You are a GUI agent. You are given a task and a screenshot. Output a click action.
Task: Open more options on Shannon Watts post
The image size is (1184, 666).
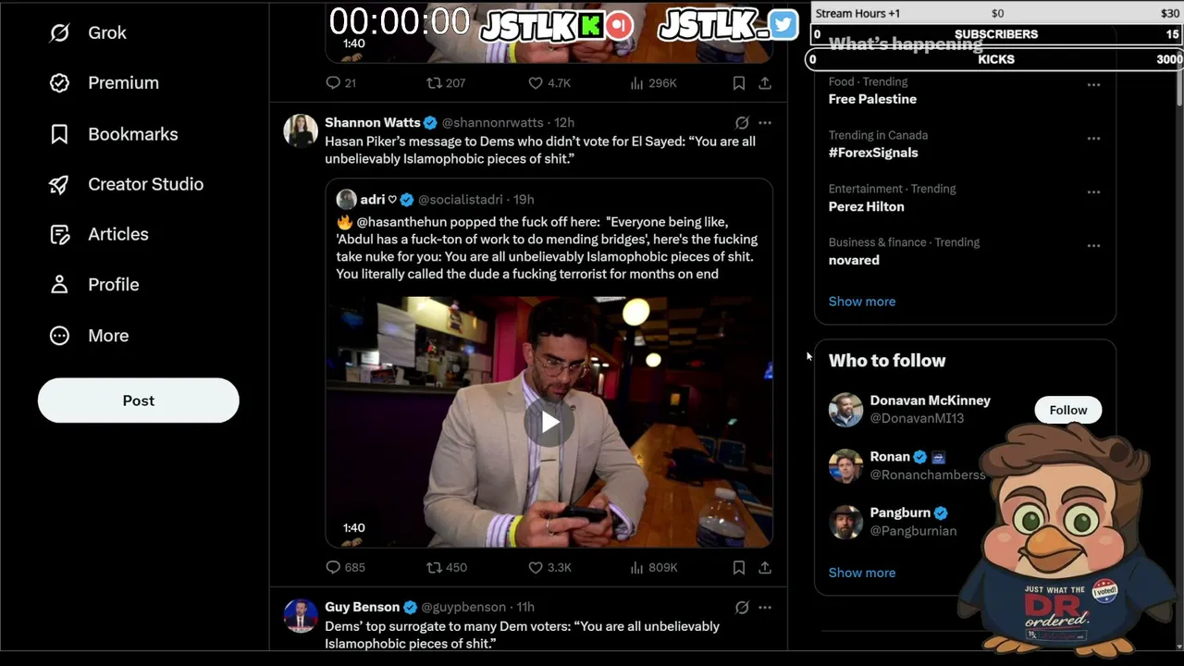click(x=765, y=122)
